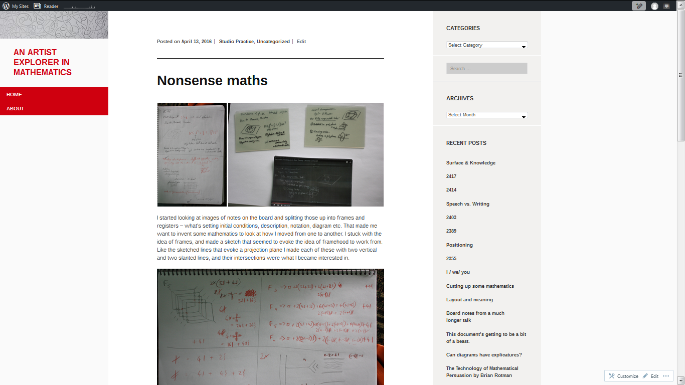Click the WordPress logo icon in admin bar
685x385 pixels.
(x=6, y=6)
